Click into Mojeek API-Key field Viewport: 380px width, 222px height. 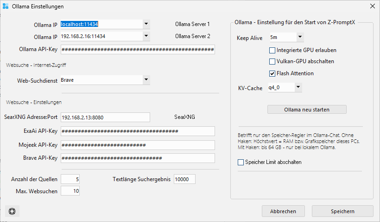(x=138, y=145)
